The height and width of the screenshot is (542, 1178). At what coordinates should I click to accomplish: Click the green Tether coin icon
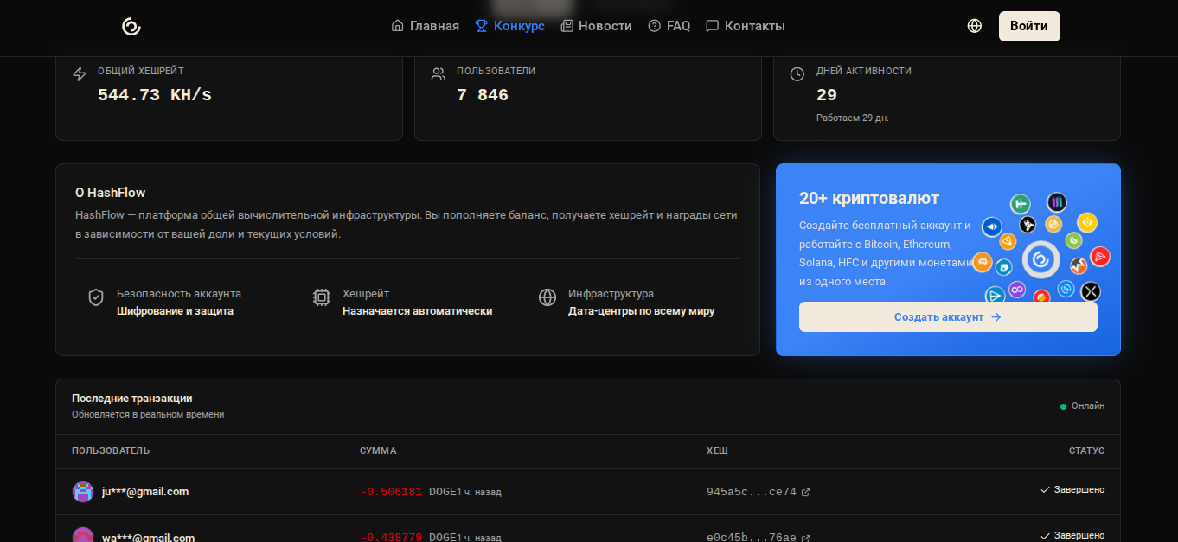[x=1021, y=204]
